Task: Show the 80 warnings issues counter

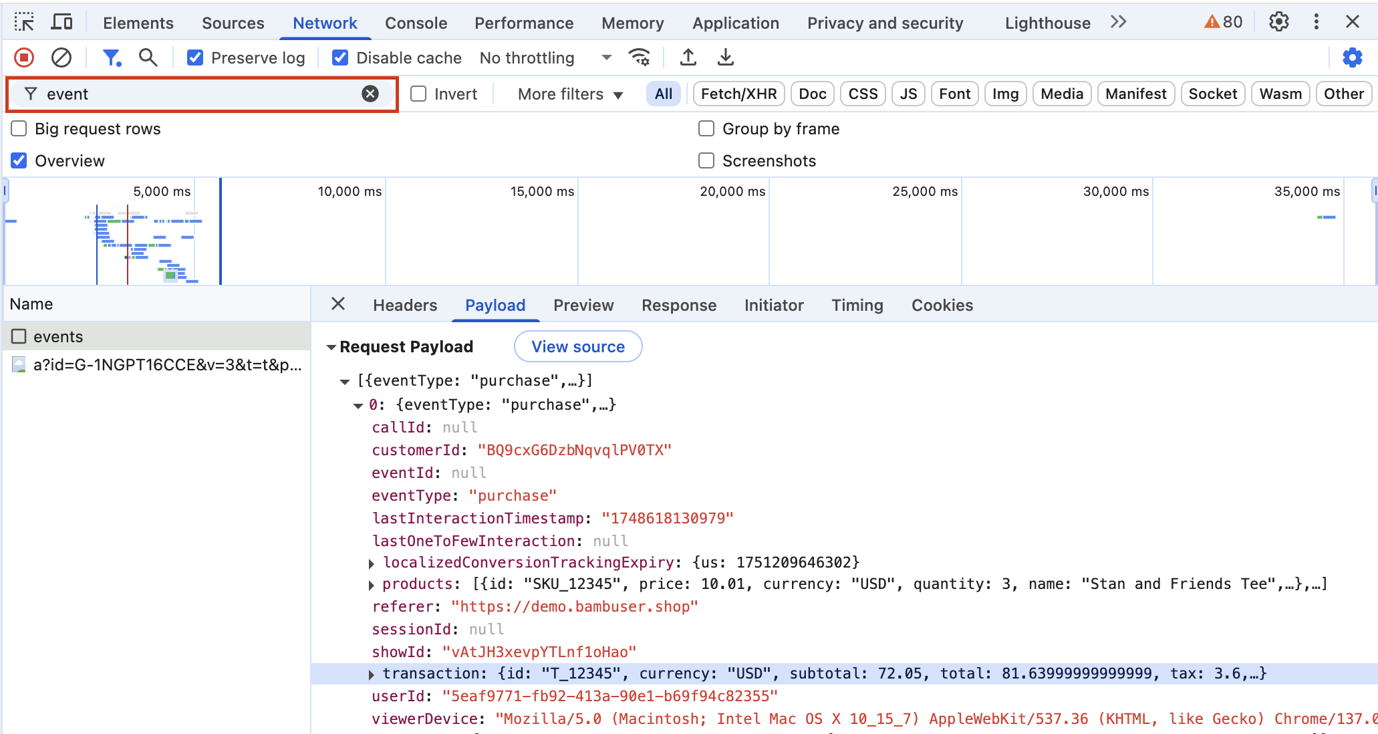Action: (1223, 22)
